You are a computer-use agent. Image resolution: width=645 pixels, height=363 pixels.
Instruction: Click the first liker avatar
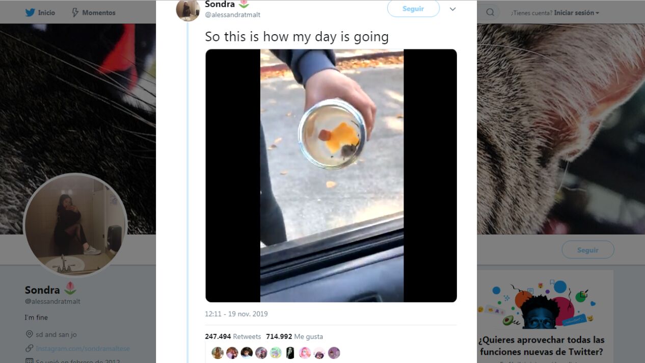218,353
